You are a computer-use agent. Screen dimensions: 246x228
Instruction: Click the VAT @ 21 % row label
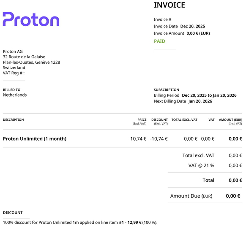[x=201, y=166]
